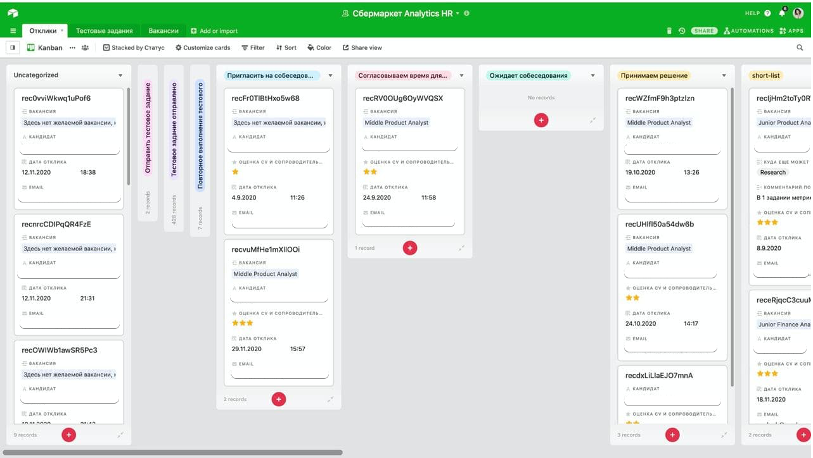Open the notifications bell
This screenshot has width=813, height=458.
(782, 13)
